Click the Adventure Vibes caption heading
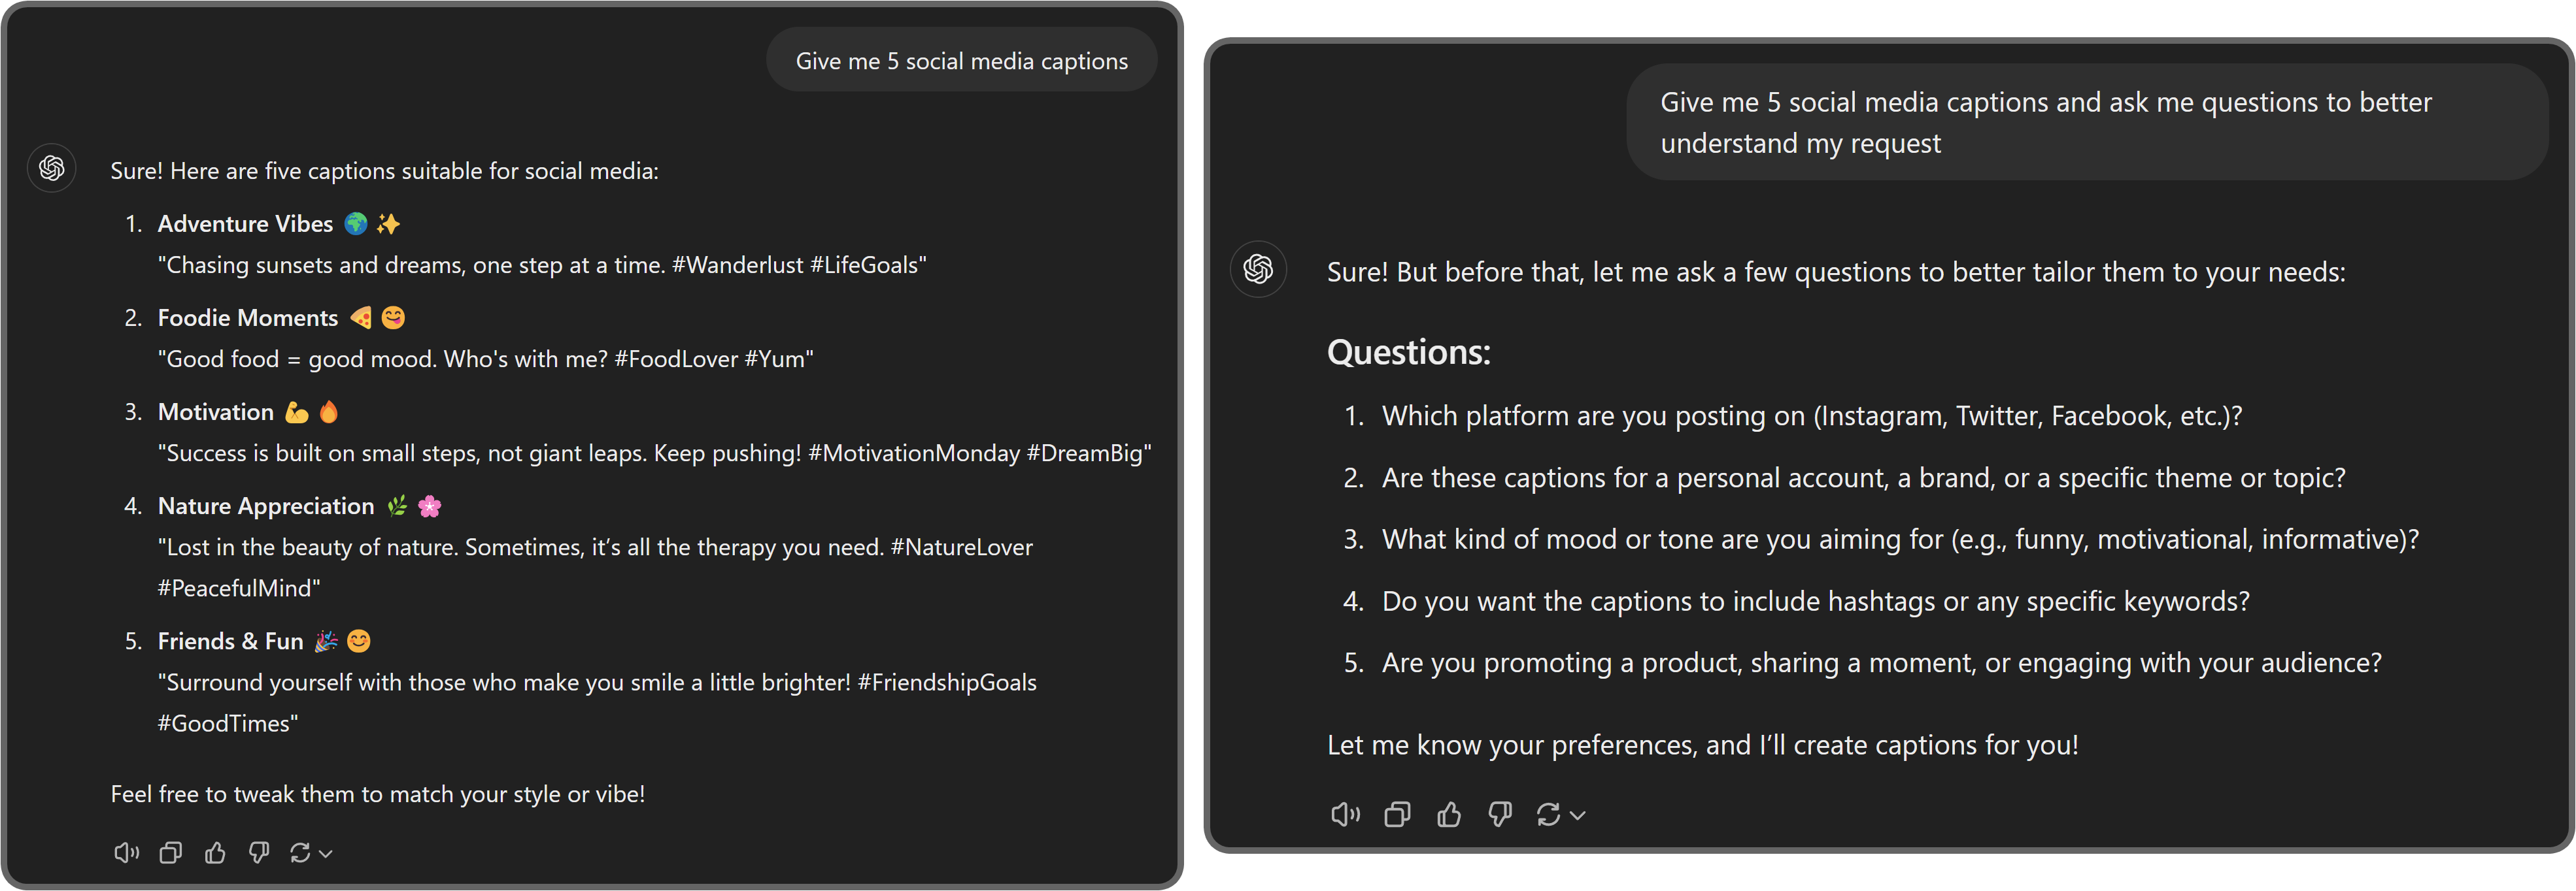 [246, 223]
